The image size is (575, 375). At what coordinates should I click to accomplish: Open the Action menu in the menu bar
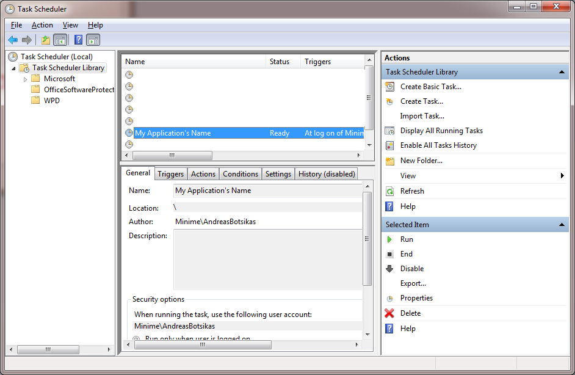tap(42, 25)
